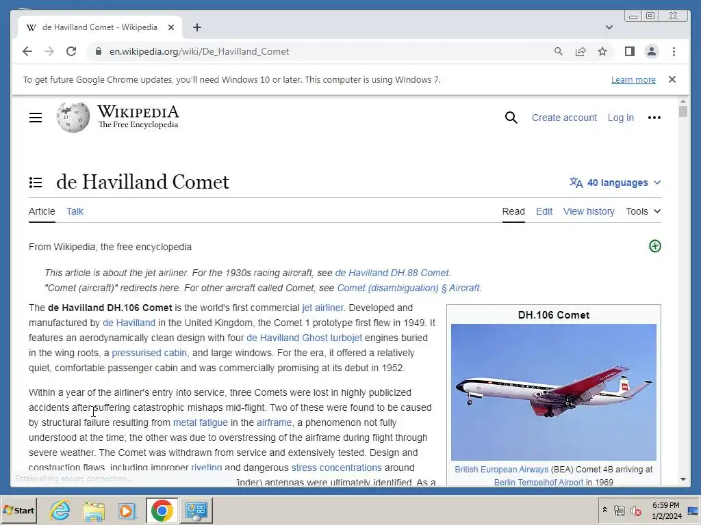Select the Article tab

pos(42,211)
